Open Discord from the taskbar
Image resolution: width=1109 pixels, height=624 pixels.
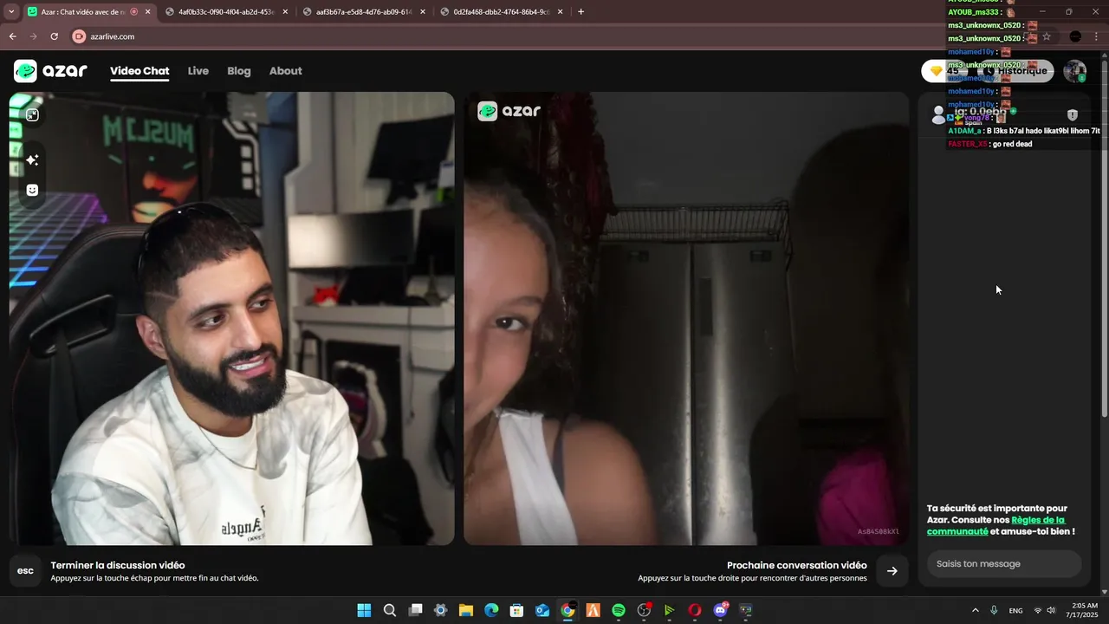pyautogui.click(x=720, y=610)
